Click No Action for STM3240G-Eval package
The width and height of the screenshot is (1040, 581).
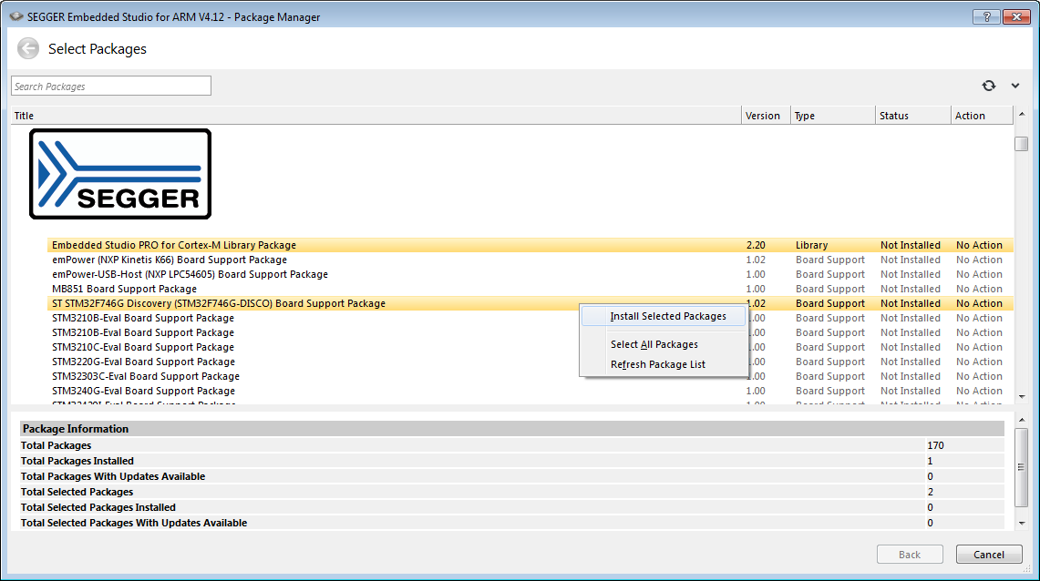click(x=979, y=391)
